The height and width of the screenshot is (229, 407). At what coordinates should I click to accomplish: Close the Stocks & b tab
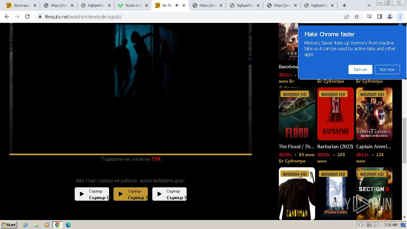[x=147, y=5]
